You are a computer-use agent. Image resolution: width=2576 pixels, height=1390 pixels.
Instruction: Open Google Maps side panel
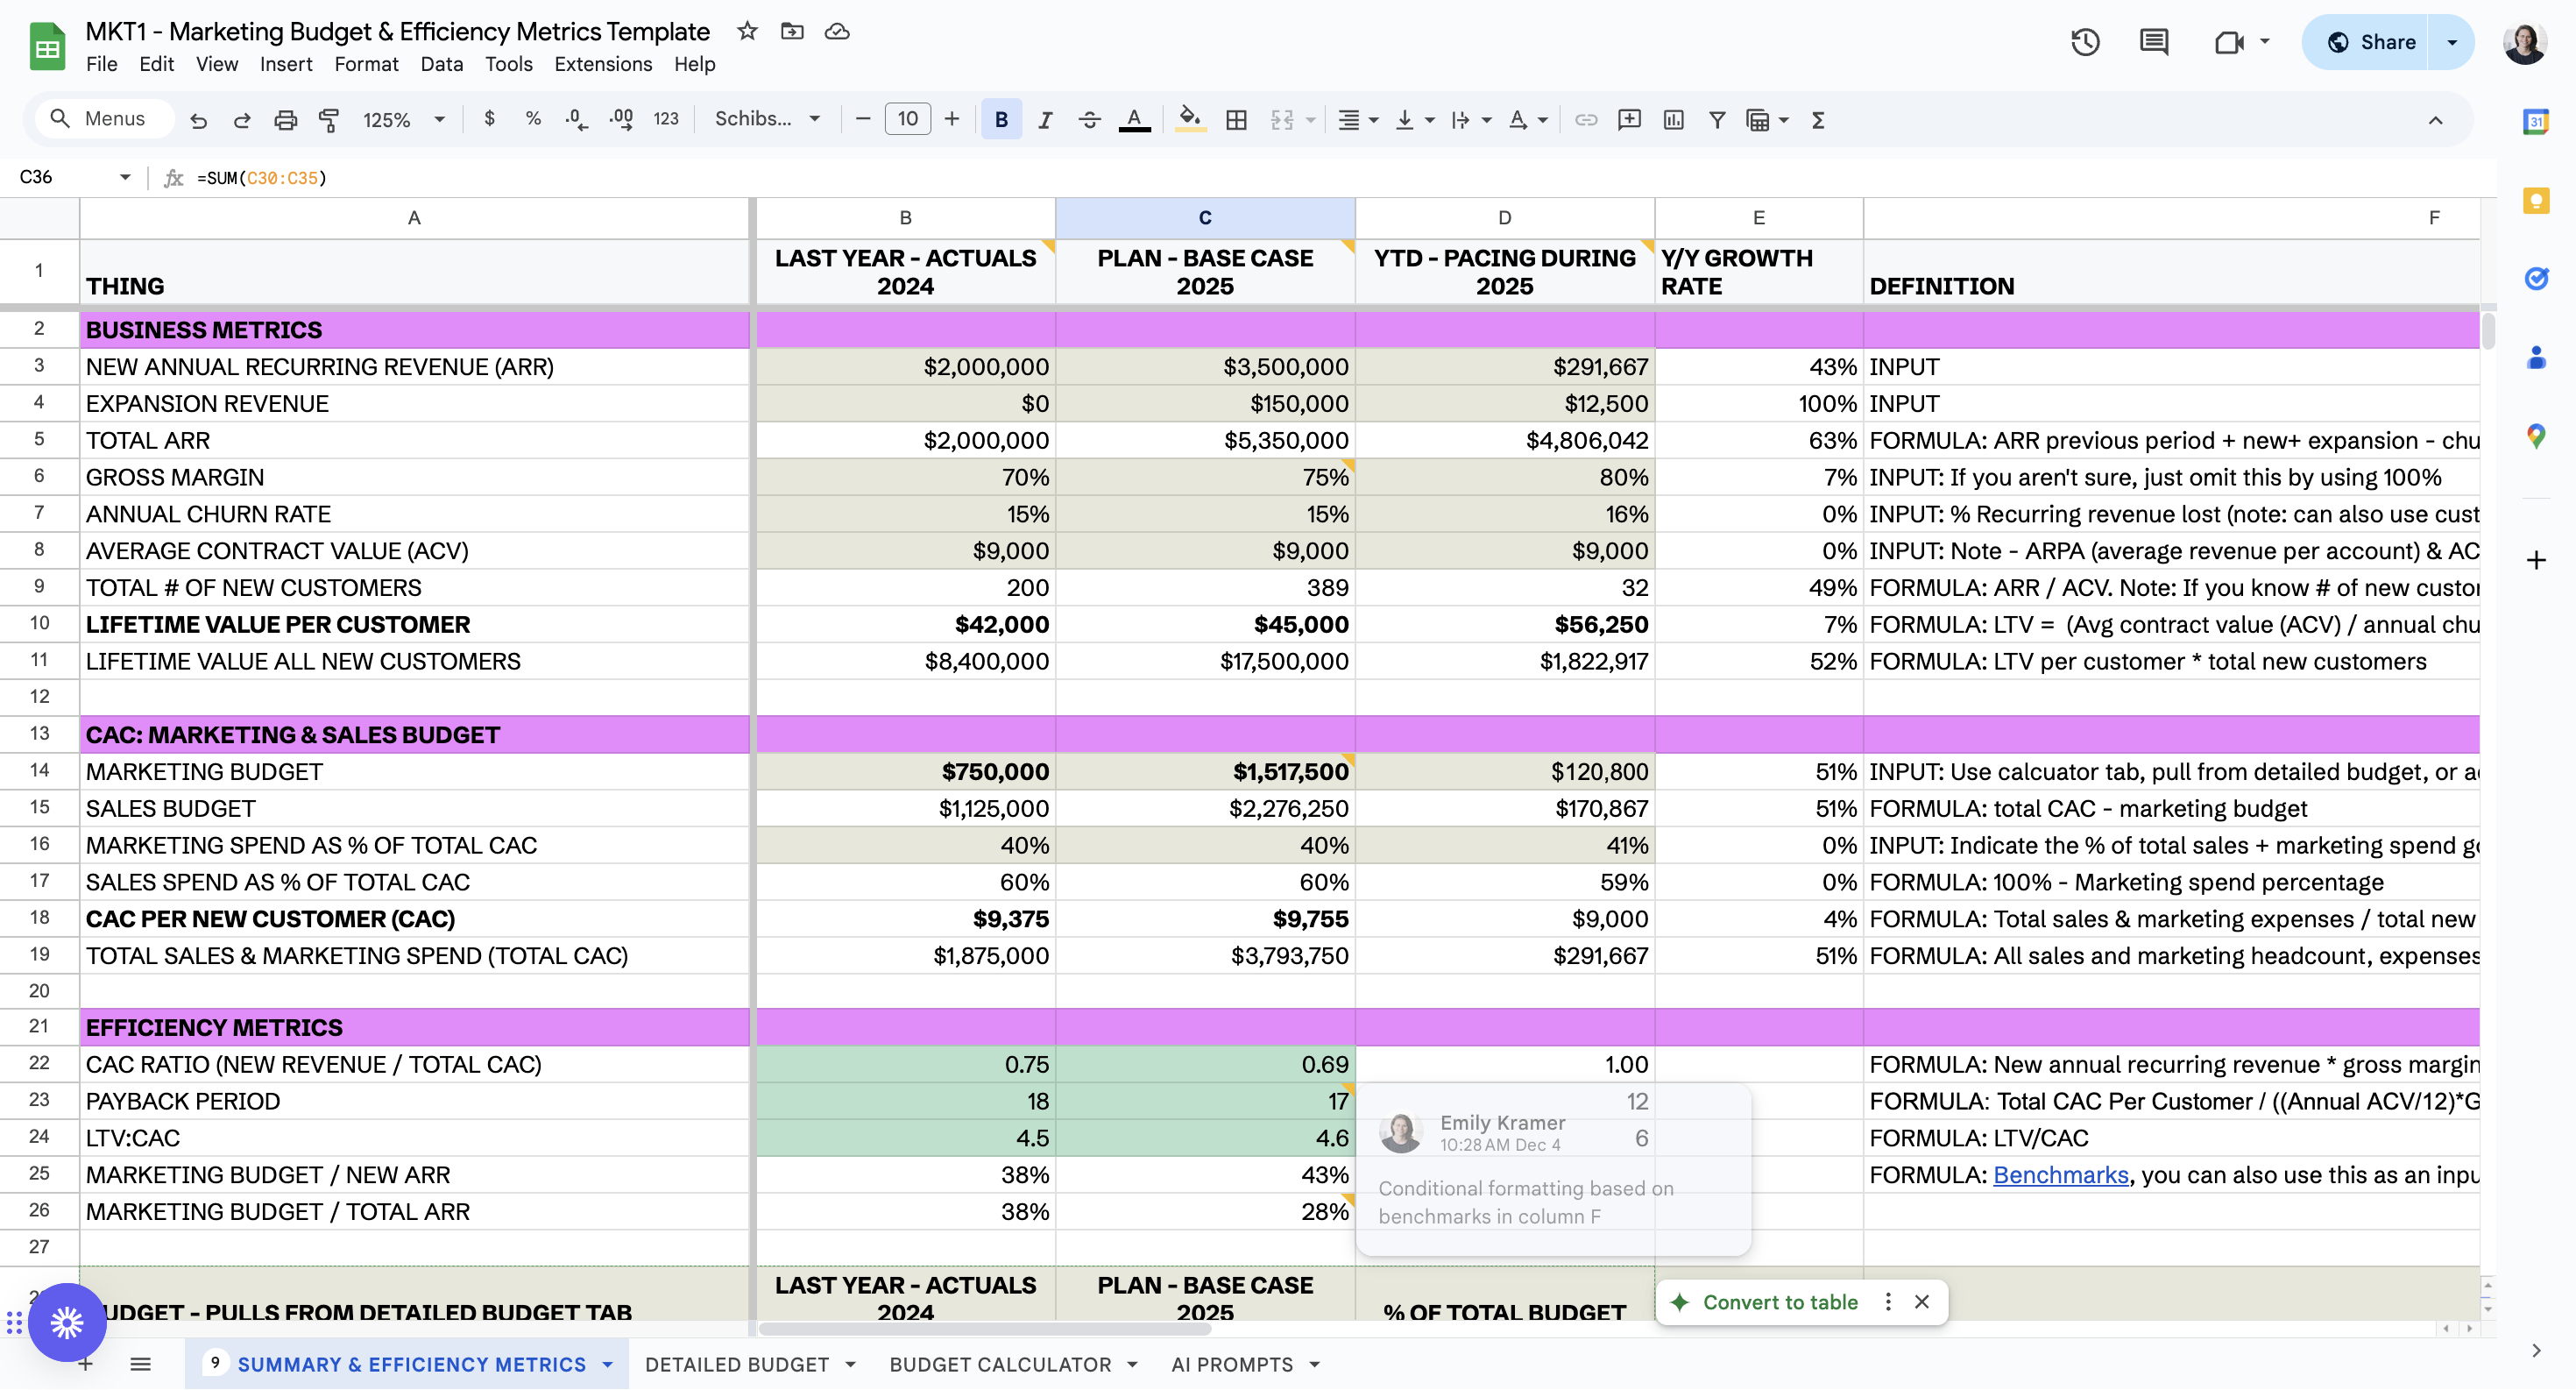[x=2535, y=436]
